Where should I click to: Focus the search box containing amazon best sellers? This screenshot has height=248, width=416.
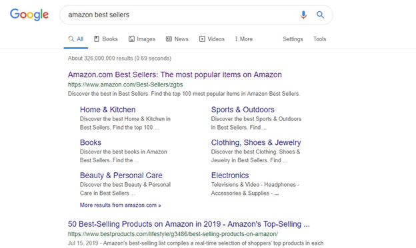181,15
